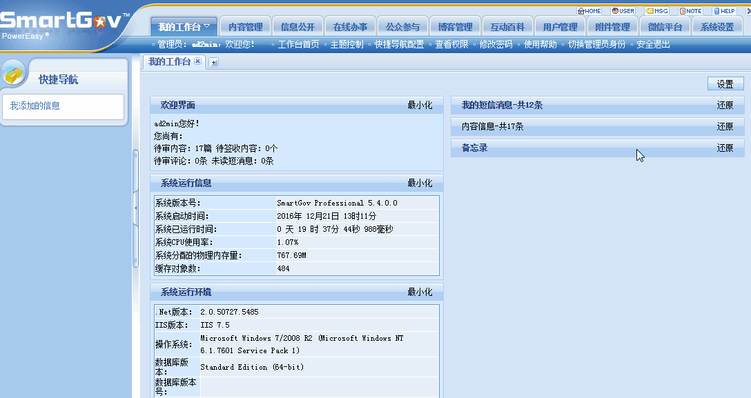Restore the 我的短信消息 panel
The width and height of the screenshot is (751, 398).
[725, 106]
